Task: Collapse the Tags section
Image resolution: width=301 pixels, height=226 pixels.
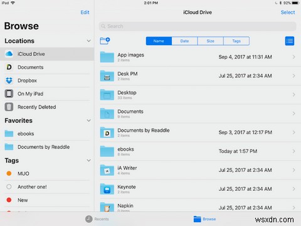Action: point(88,161)
